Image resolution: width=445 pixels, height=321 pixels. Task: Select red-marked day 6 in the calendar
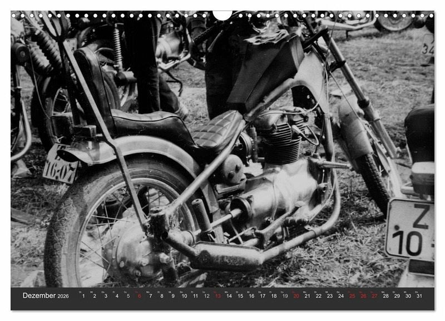point(139,296)
